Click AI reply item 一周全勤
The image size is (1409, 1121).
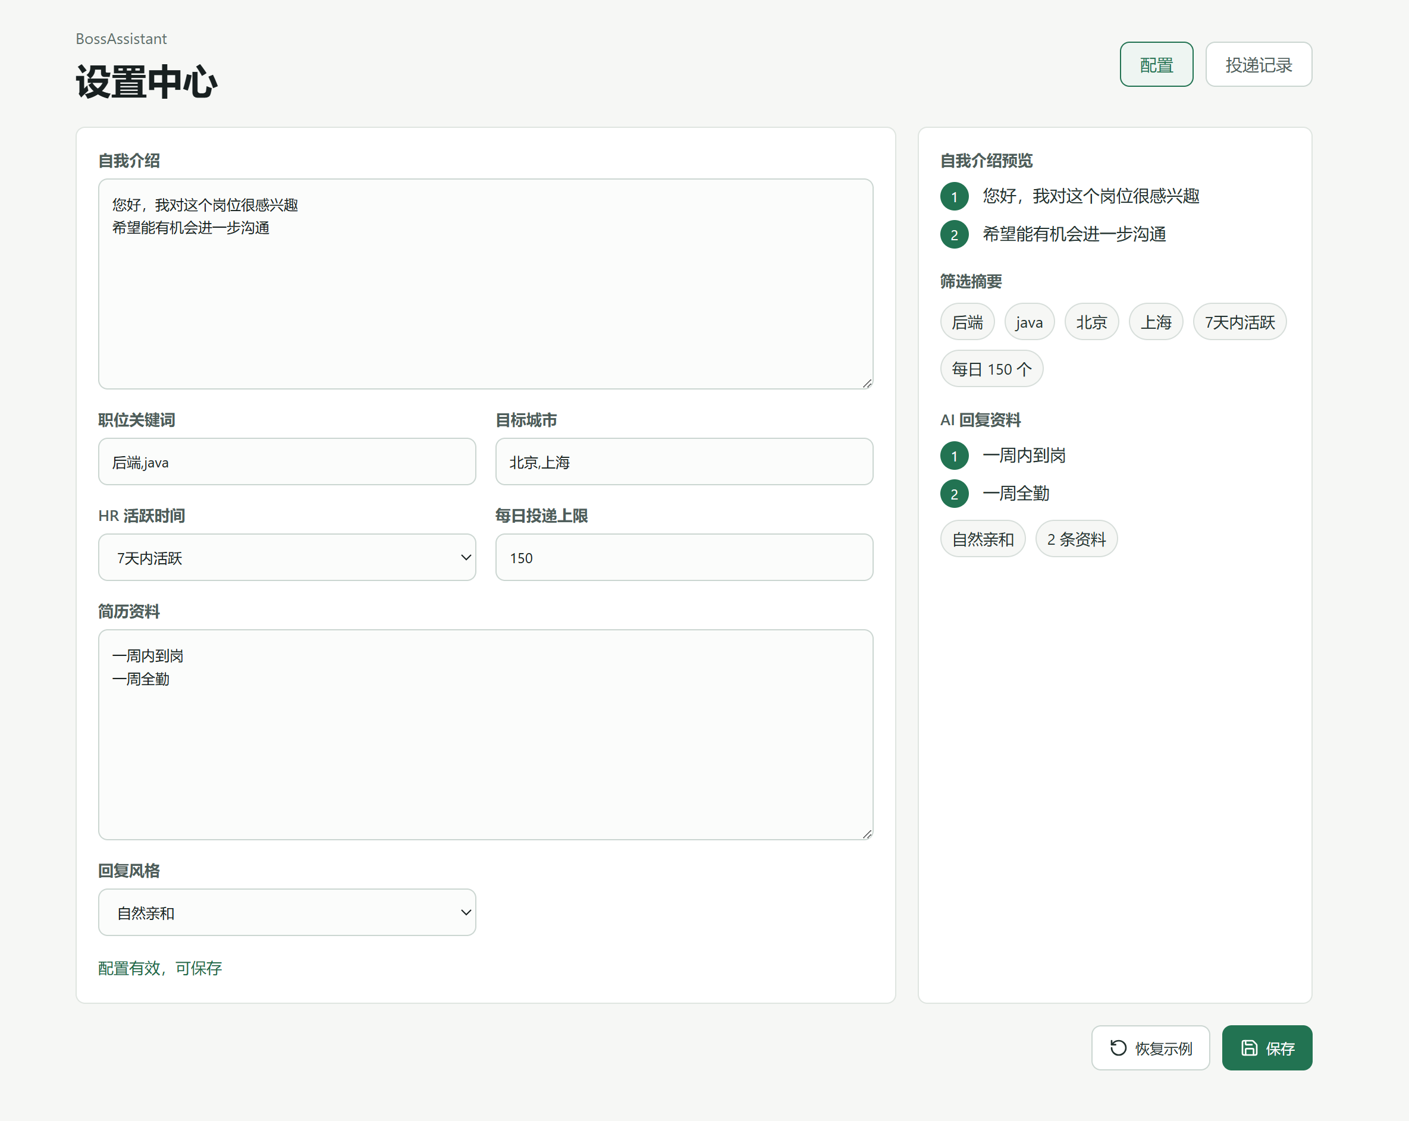pyautogui.click(x=1016, y=493)
